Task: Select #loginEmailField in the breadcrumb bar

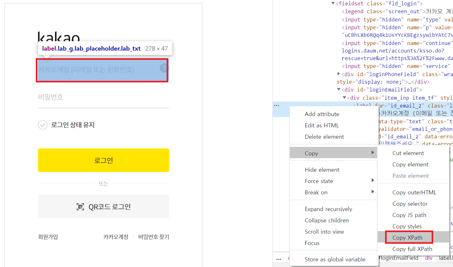Action: pyautogui.click(x=398, y=258)
